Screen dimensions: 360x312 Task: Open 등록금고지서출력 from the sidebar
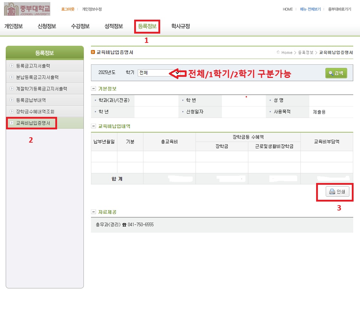33,66
